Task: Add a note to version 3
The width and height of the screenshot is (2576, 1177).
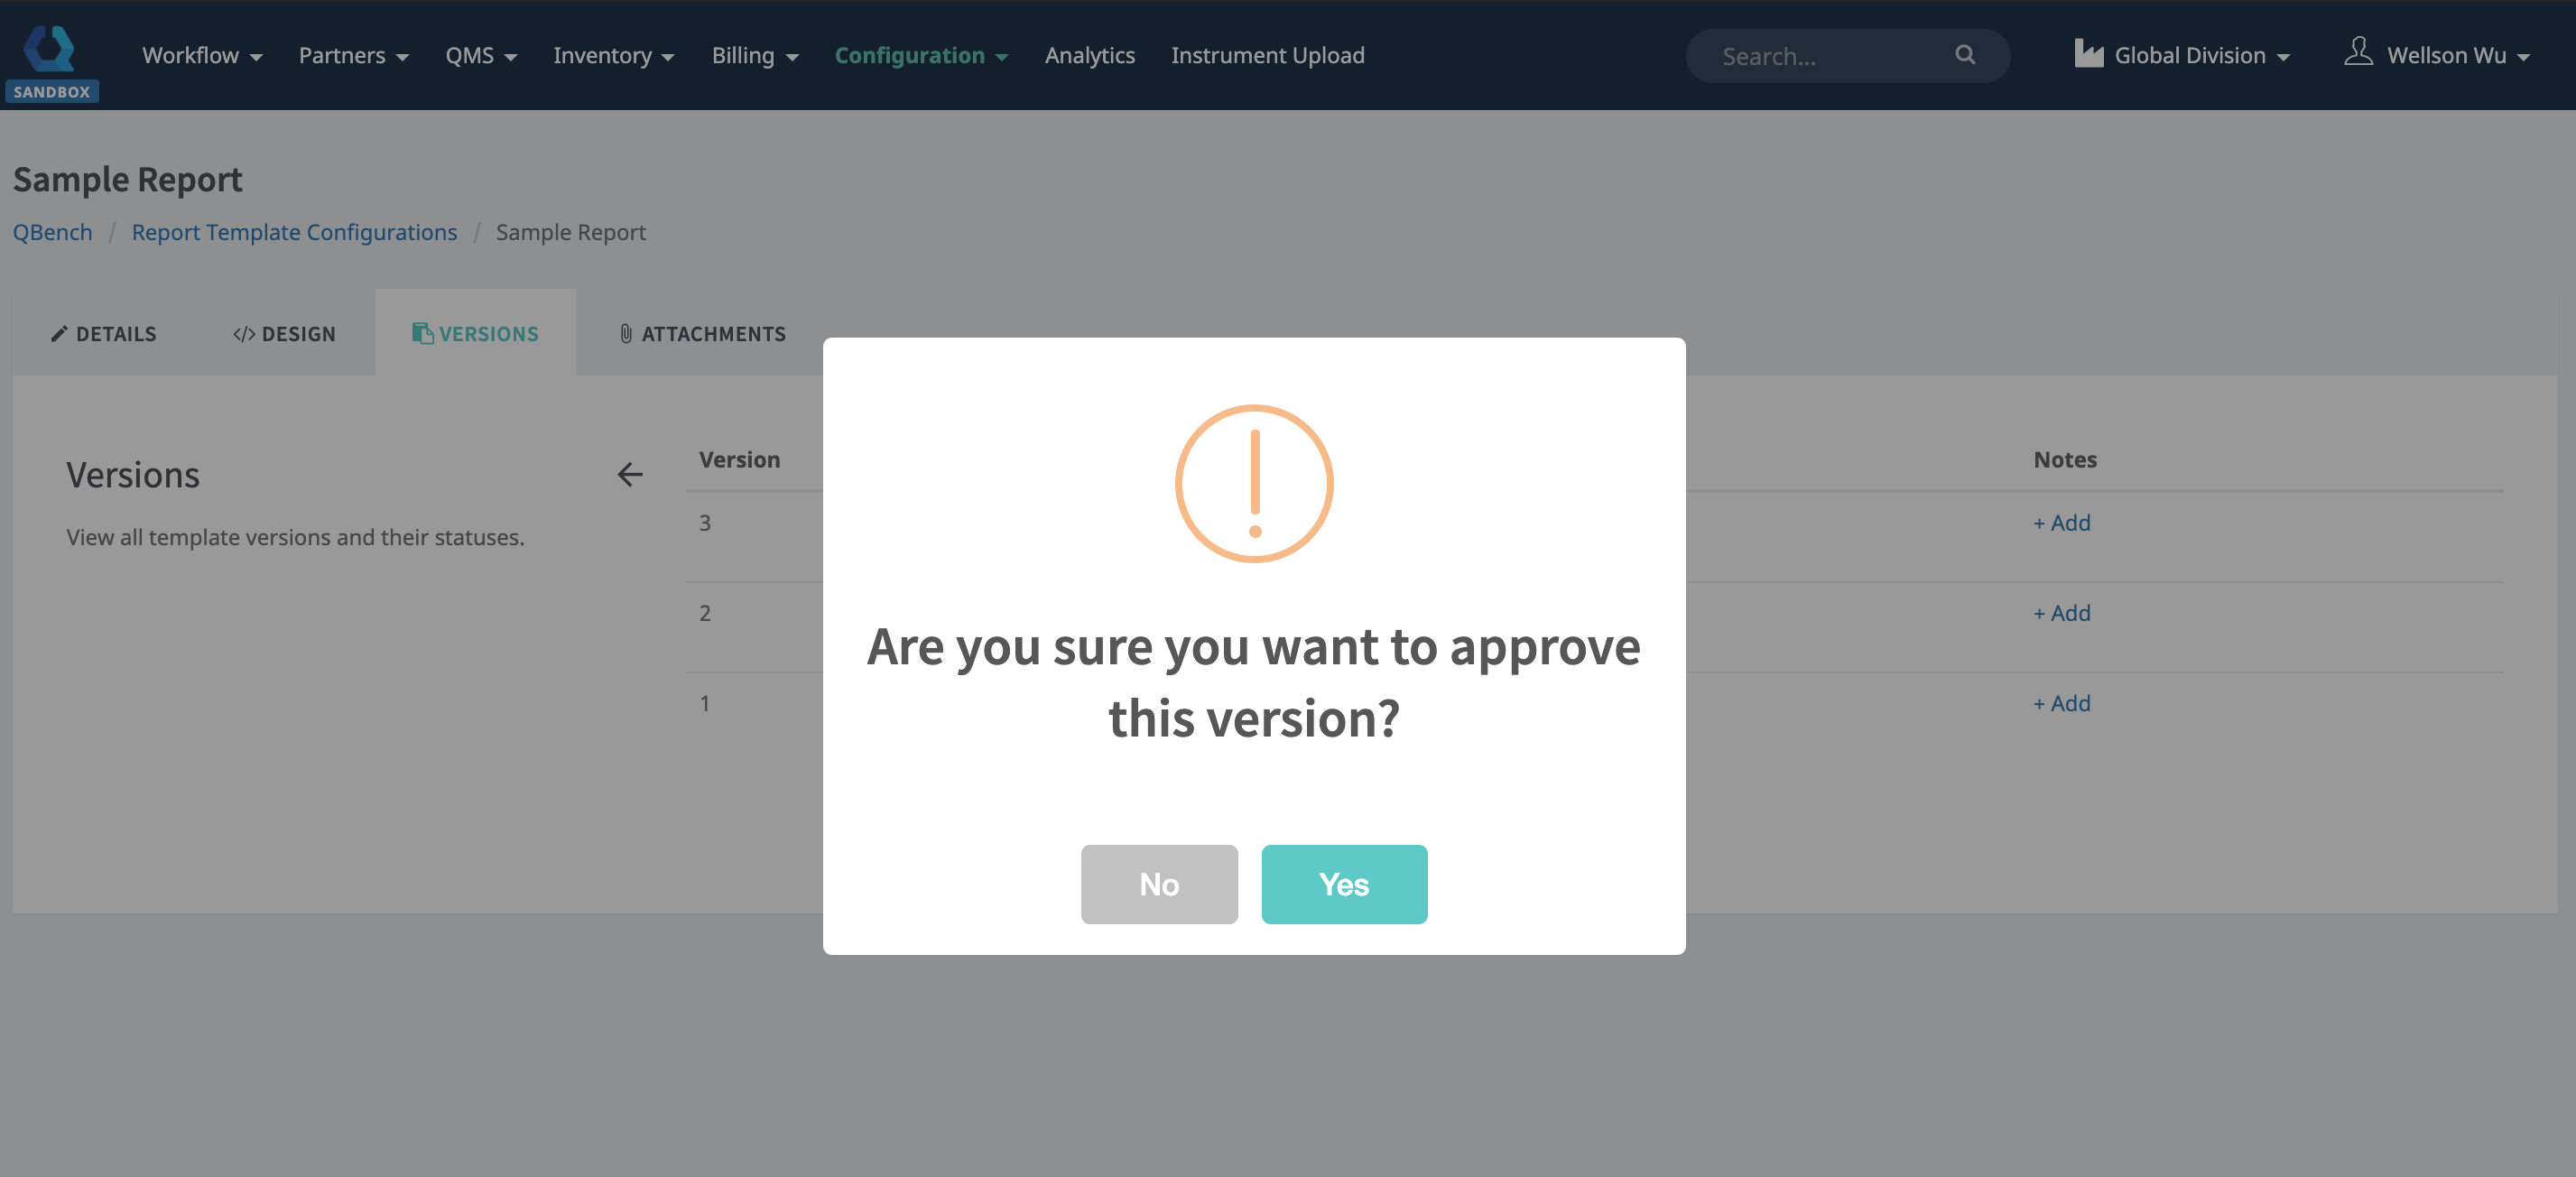Action: (x=2061, y=523)
